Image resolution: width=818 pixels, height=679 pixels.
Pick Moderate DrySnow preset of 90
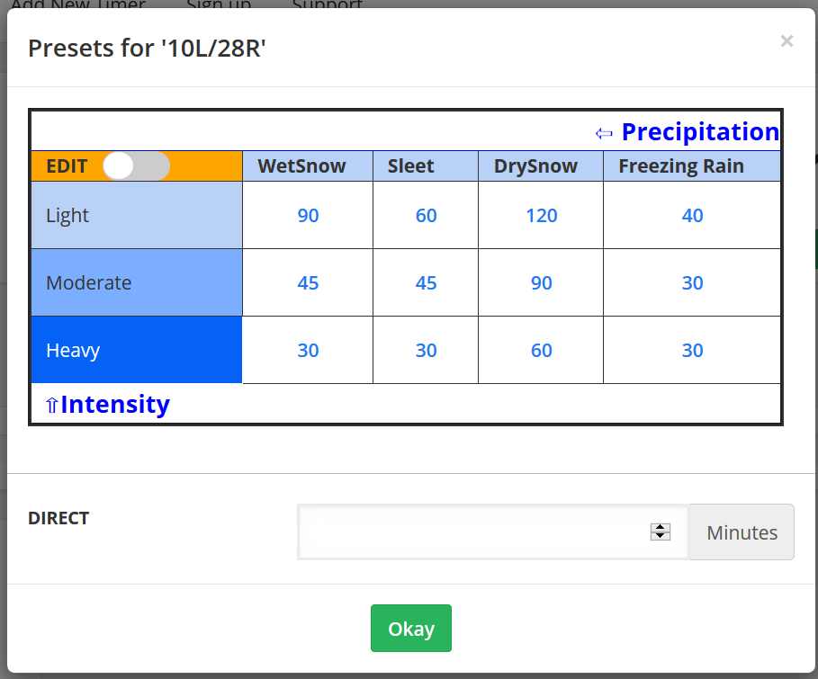541,283
